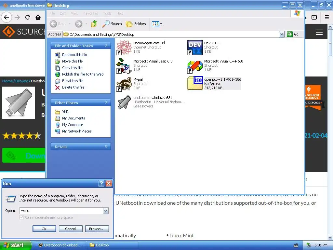Click the green Download button
The height and width of the screenshot is (250, 333).
pos(24,155)
